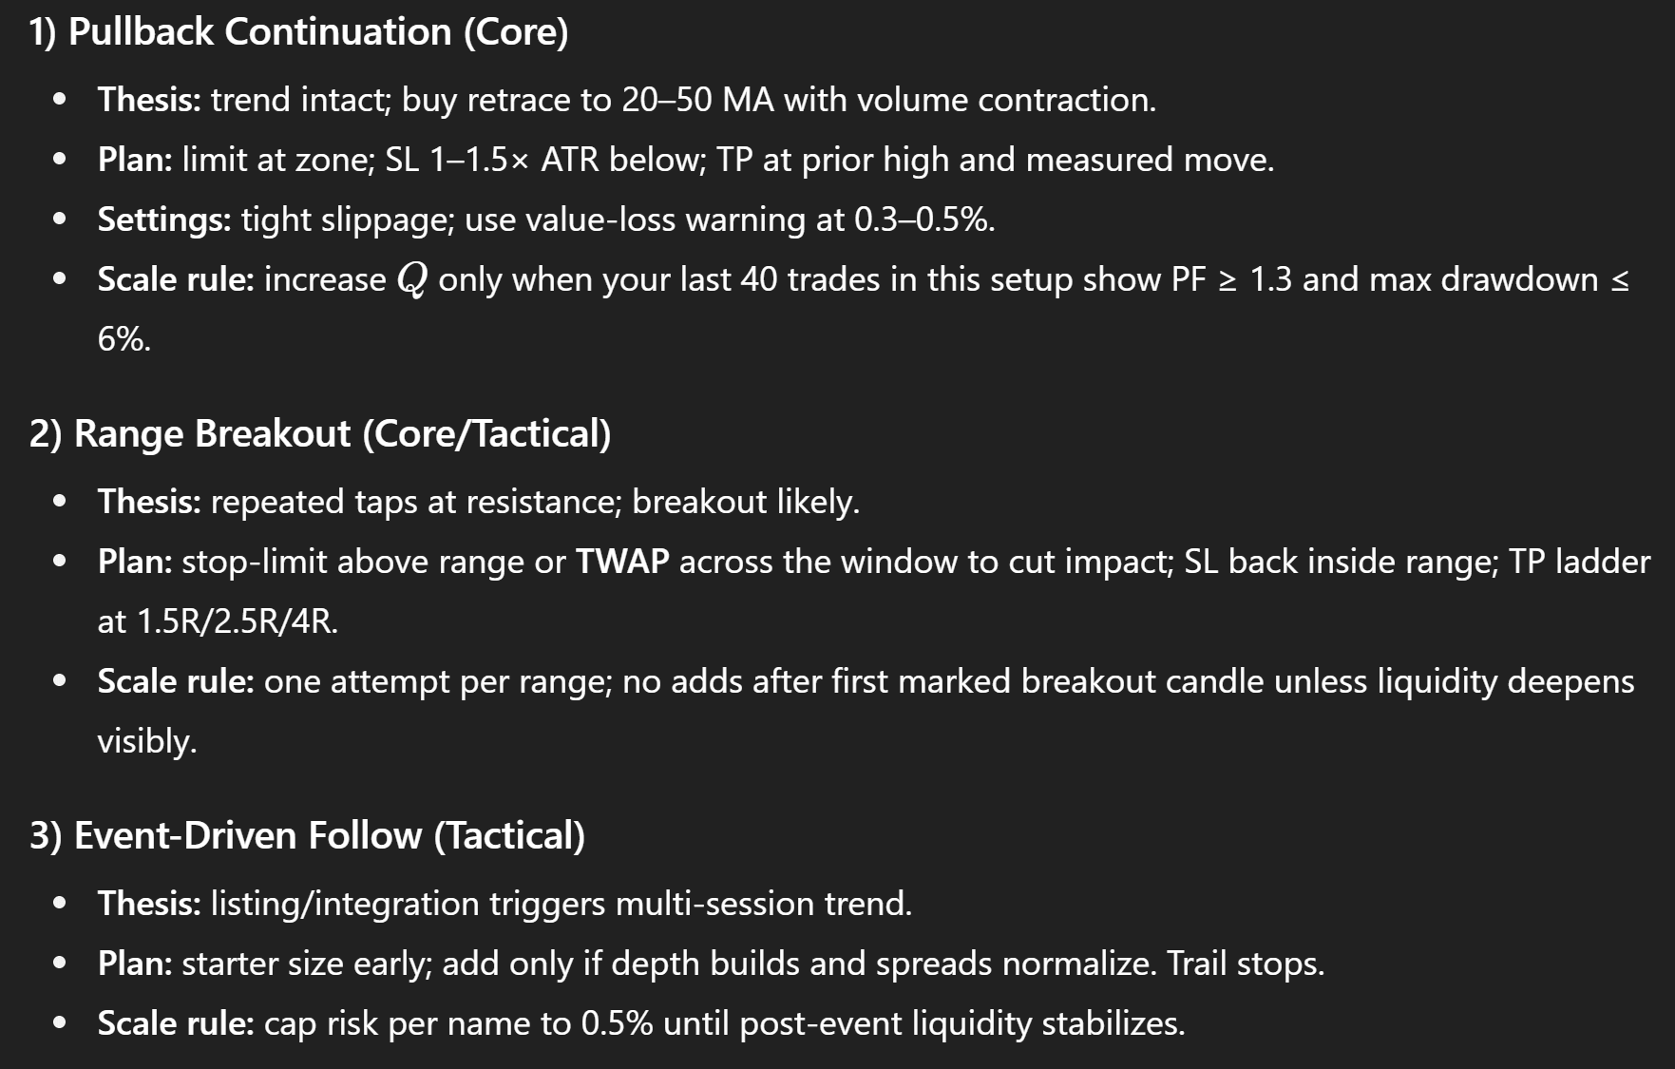
Task: Click "Thesis:" label under Event-Driven Follow
Action: pos(149,904)
